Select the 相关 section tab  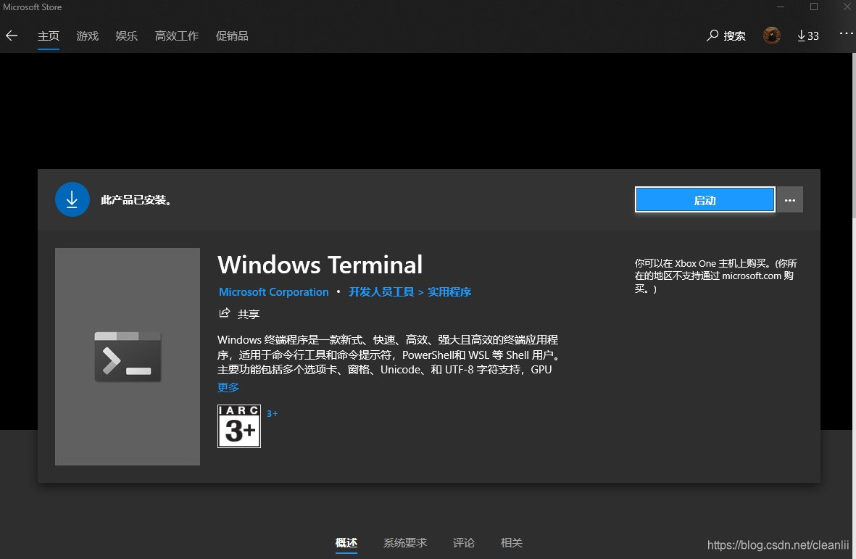512,542
